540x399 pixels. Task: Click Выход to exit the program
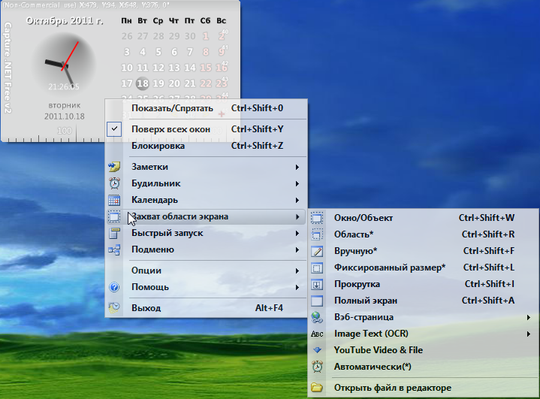tap(146, 308)
